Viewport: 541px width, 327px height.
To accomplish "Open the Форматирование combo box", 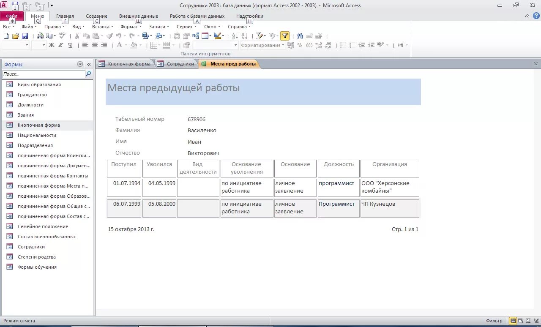I will click(262, 45).
